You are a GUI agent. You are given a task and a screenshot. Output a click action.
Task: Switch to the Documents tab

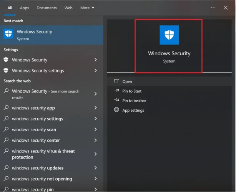pos(47,8)
